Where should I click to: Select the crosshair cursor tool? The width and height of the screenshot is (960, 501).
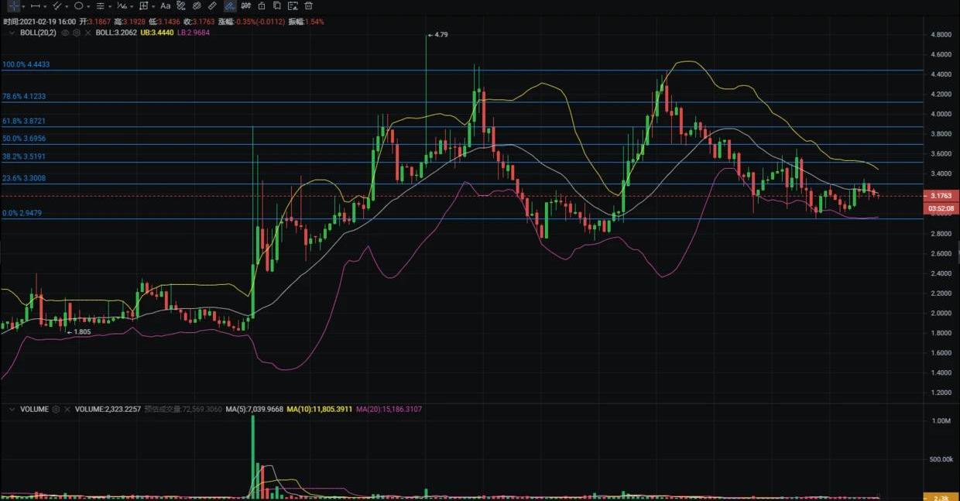click(x=13, y=5)
